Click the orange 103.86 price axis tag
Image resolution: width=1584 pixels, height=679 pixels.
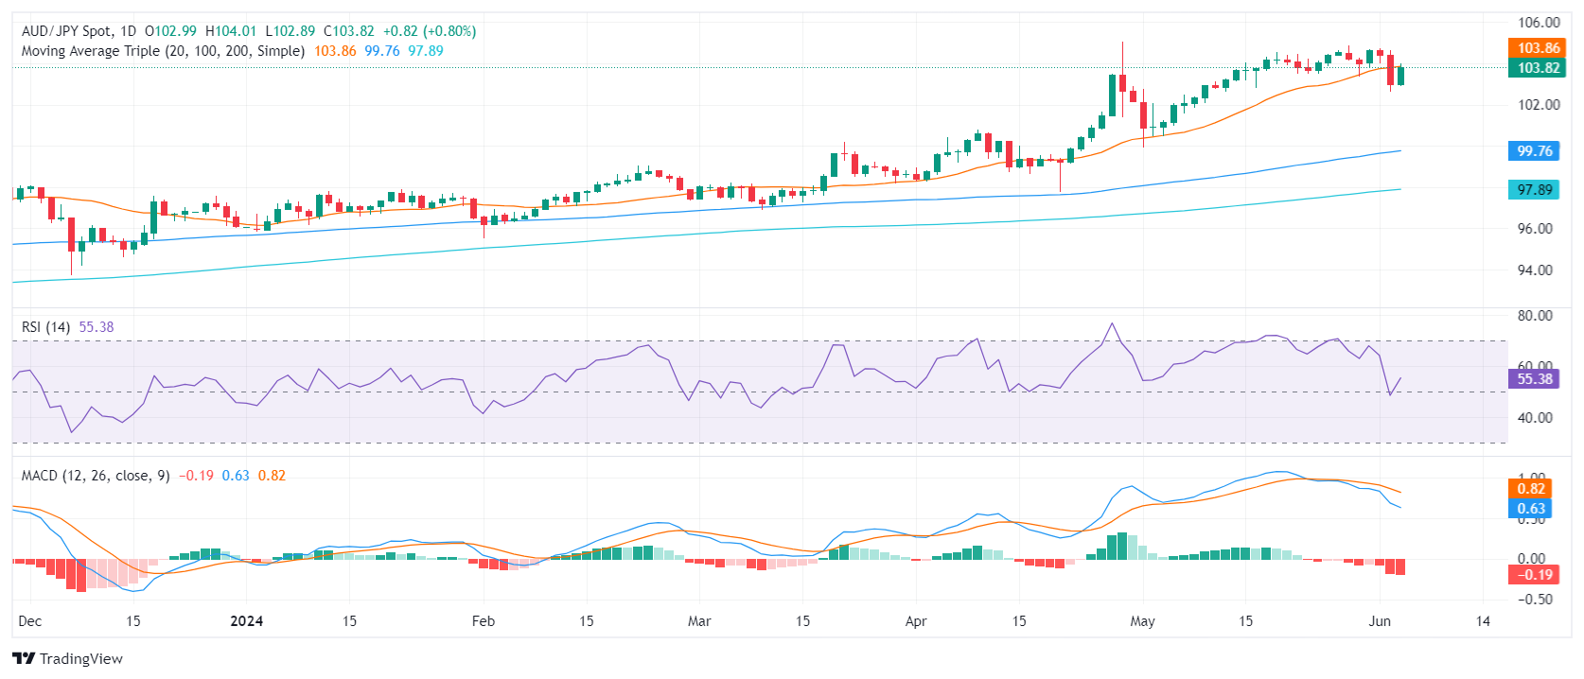[x=1538, y=48]
